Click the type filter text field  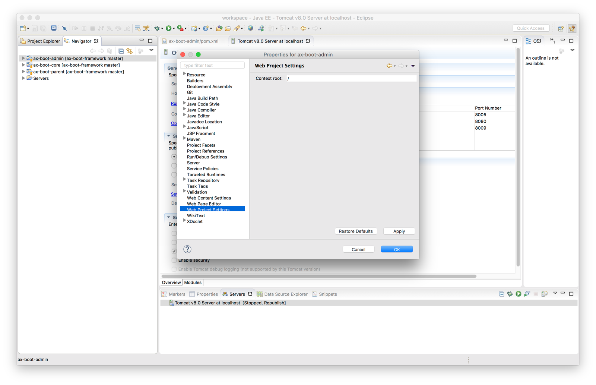(x=212, y=66)
